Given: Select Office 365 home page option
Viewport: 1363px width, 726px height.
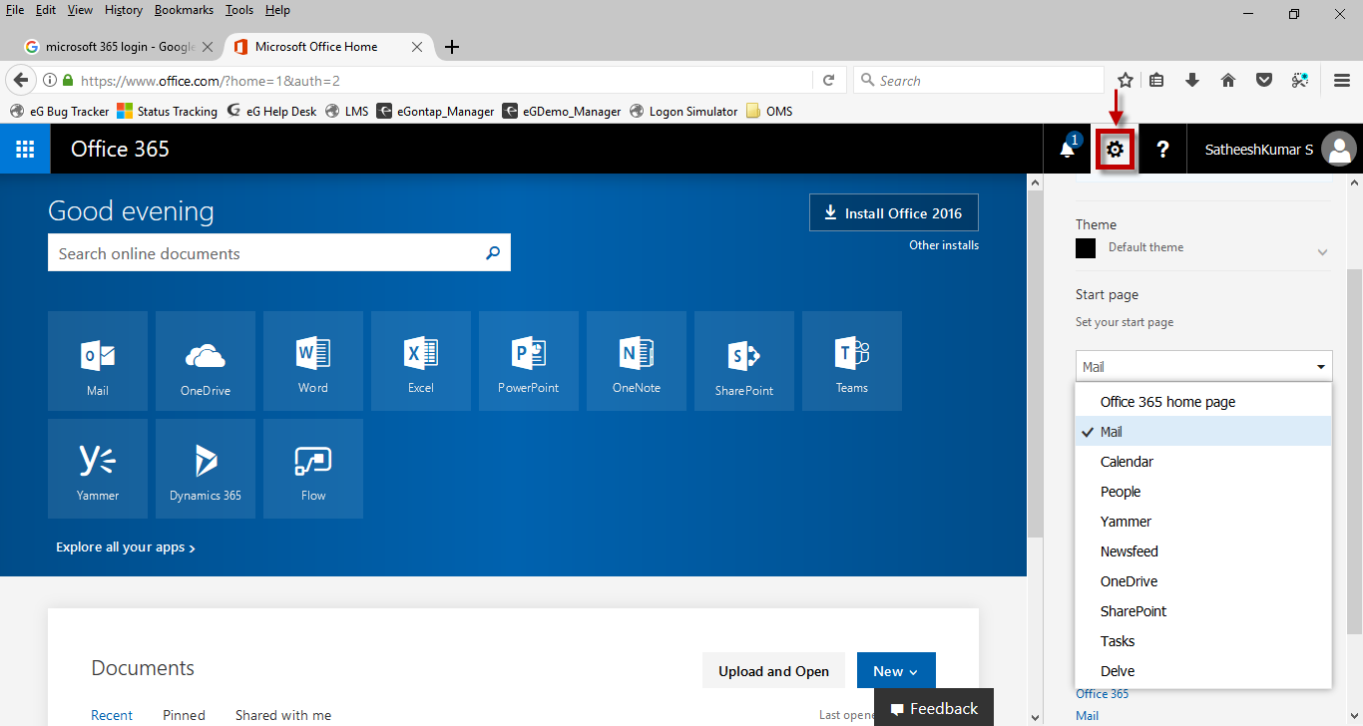Looking at the screenshot, I should 1203,402.
